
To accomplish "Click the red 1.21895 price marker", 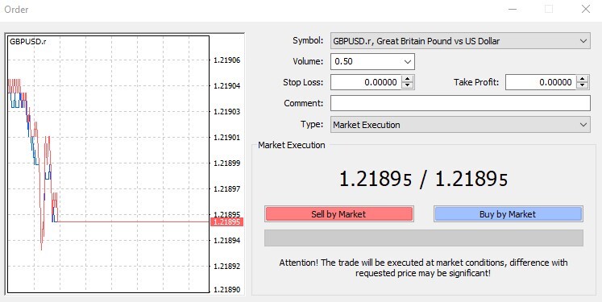I will click(226, 221).
